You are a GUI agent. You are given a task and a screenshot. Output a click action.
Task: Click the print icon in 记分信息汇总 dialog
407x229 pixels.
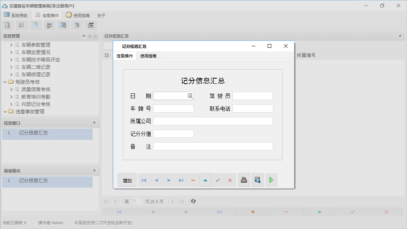244,180
